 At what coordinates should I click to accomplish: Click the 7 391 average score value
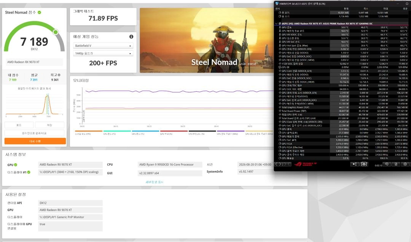point(34,80)
